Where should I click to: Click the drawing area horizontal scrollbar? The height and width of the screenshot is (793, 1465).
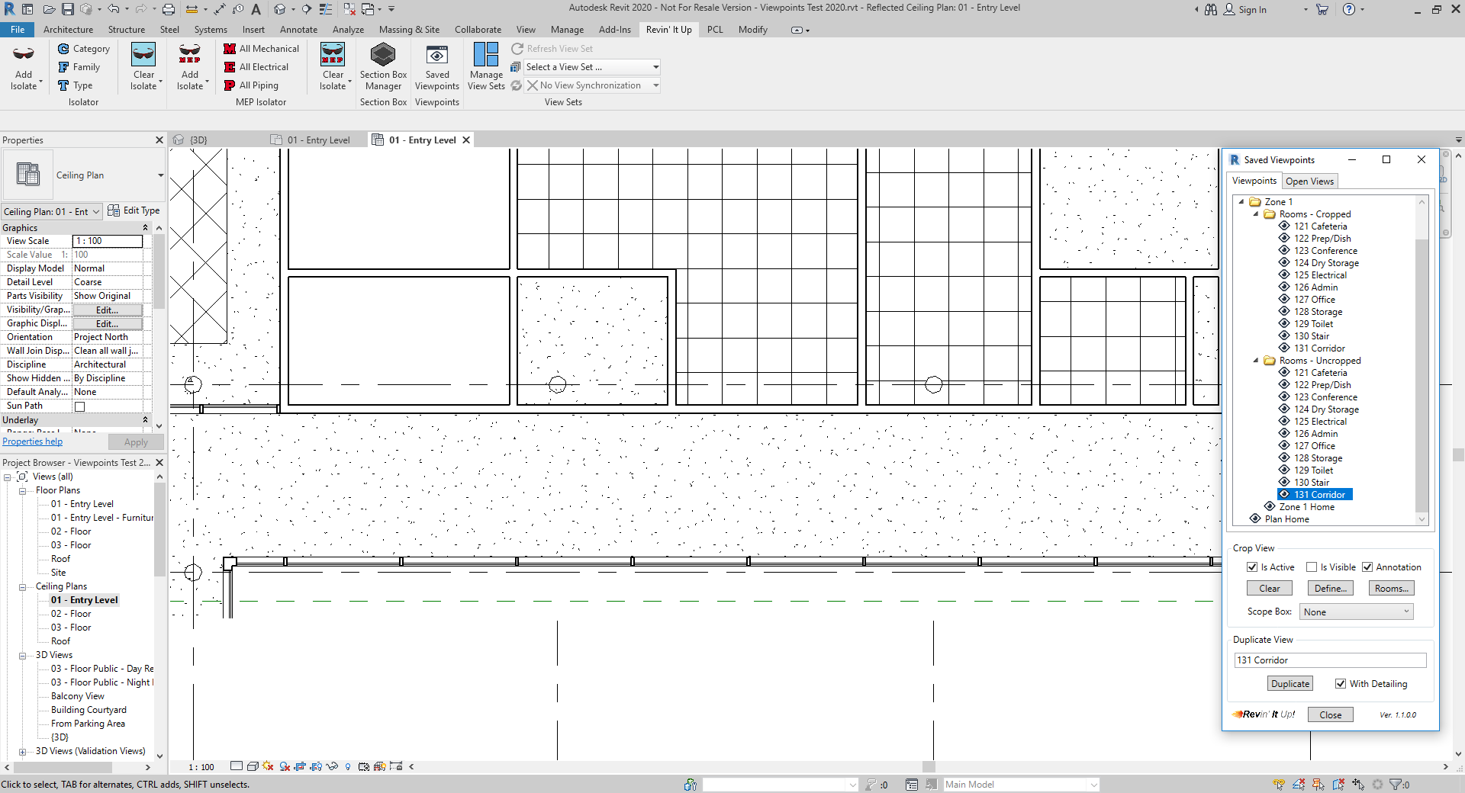tap(928, 767)
